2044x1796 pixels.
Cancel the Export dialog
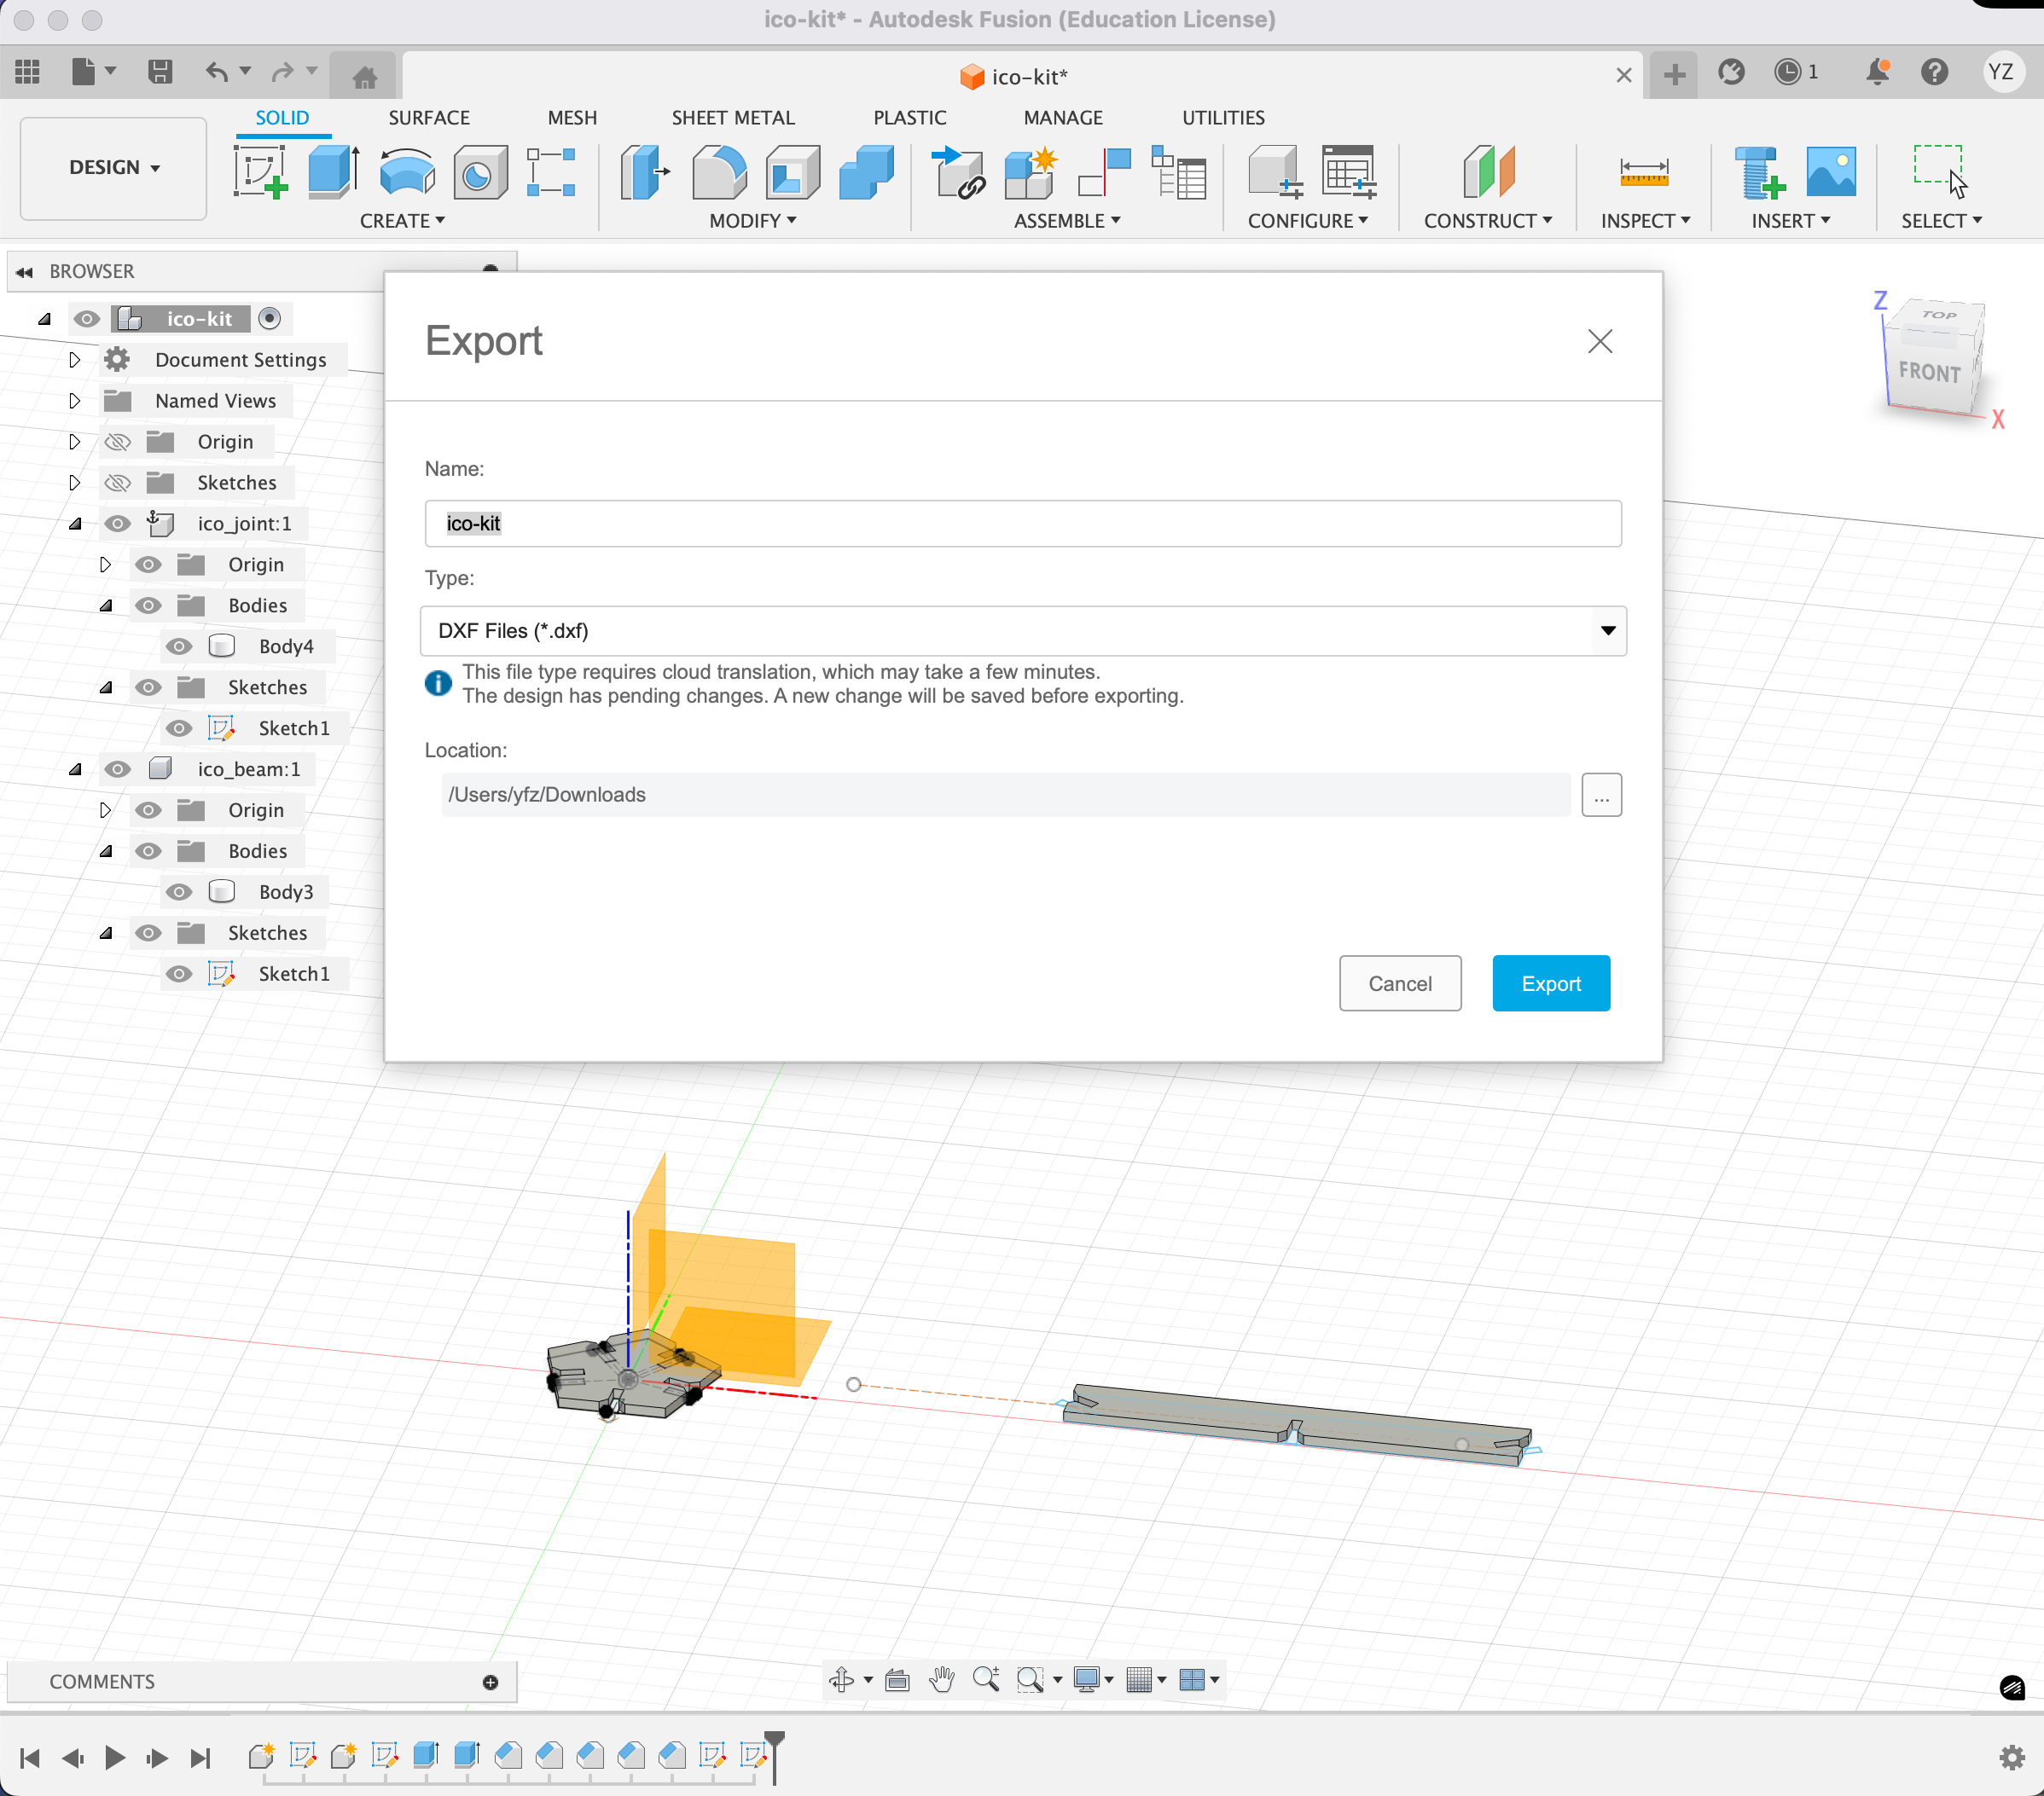(x=1399, y=983)
